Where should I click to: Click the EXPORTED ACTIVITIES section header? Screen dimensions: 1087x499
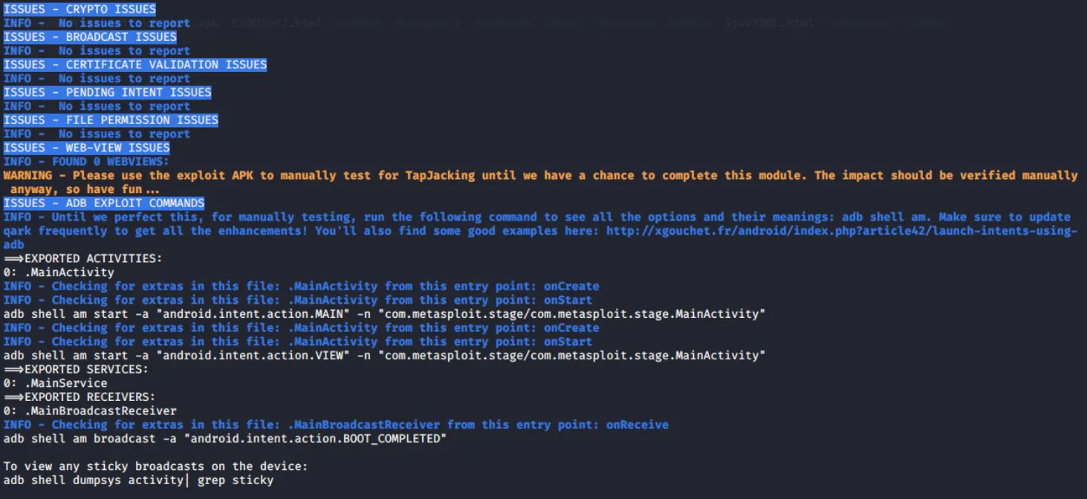coord(82,258)
